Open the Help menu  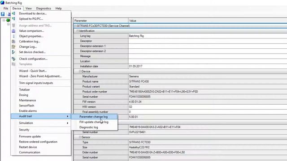click(x=59, y=8)
